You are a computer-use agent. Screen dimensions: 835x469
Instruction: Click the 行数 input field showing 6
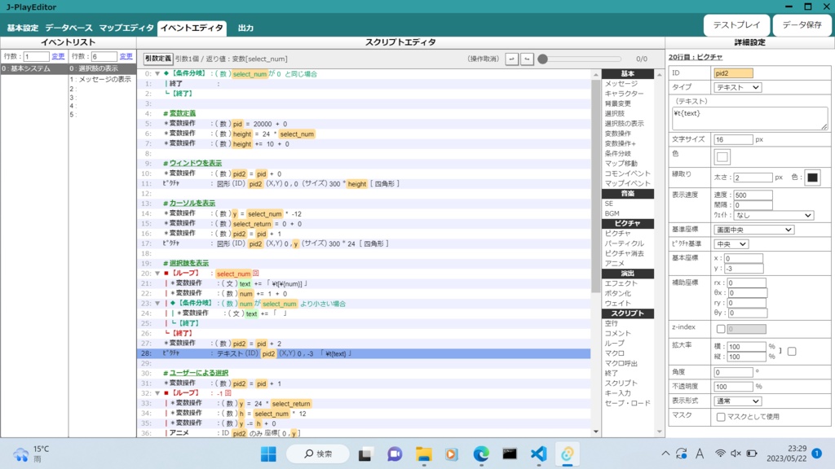[106, 57]
